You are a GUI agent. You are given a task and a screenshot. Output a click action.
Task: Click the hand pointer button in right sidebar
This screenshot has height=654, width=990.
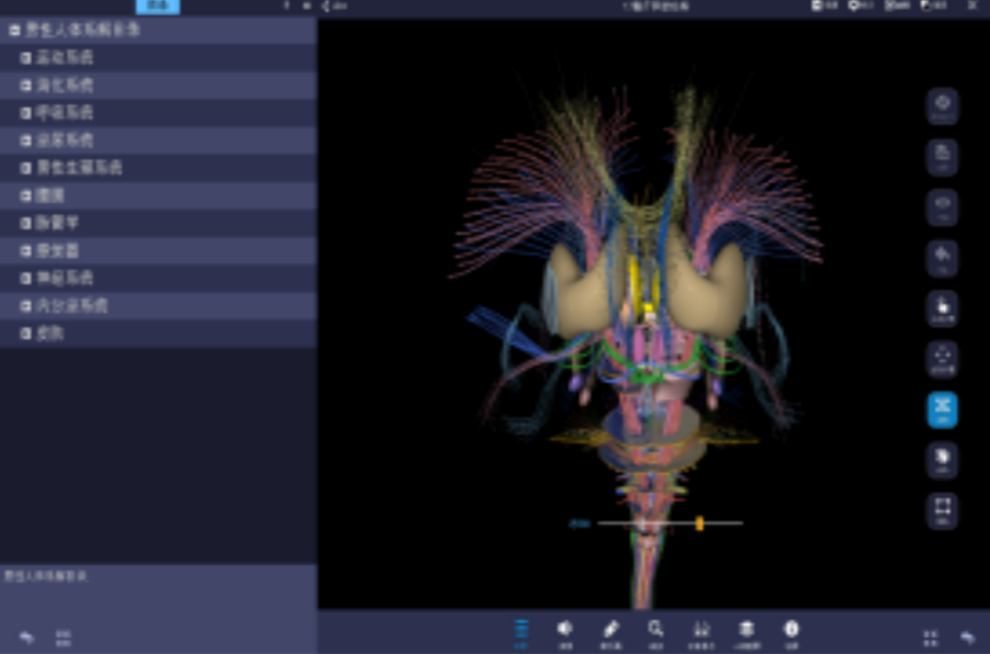pyautogui.click(x=942, y=309)
